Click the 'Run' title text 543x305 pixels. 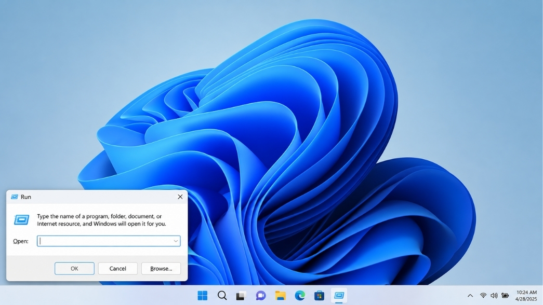[26, 197]
